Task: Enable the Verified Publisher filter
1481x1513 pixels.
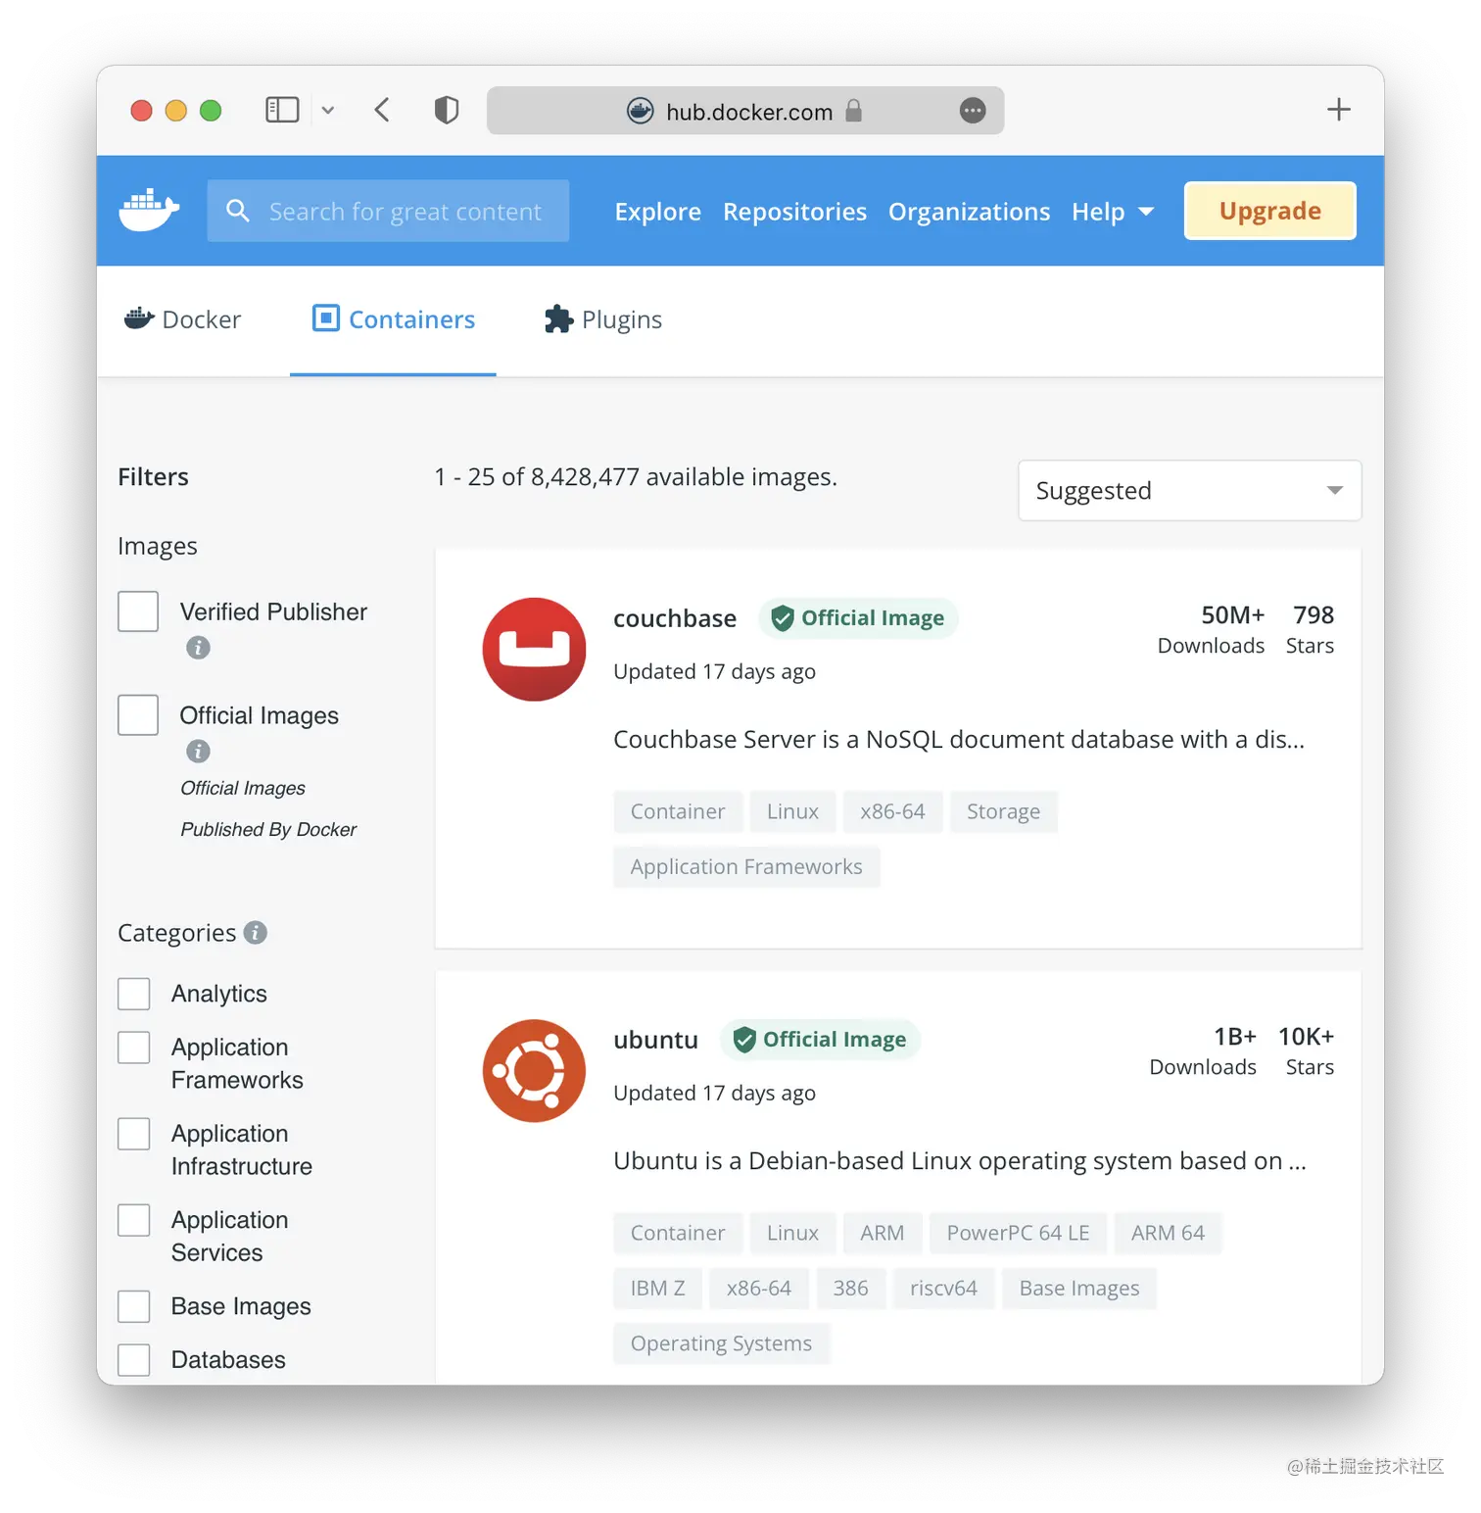Action: pyautogui.click(x=138, y=611)
